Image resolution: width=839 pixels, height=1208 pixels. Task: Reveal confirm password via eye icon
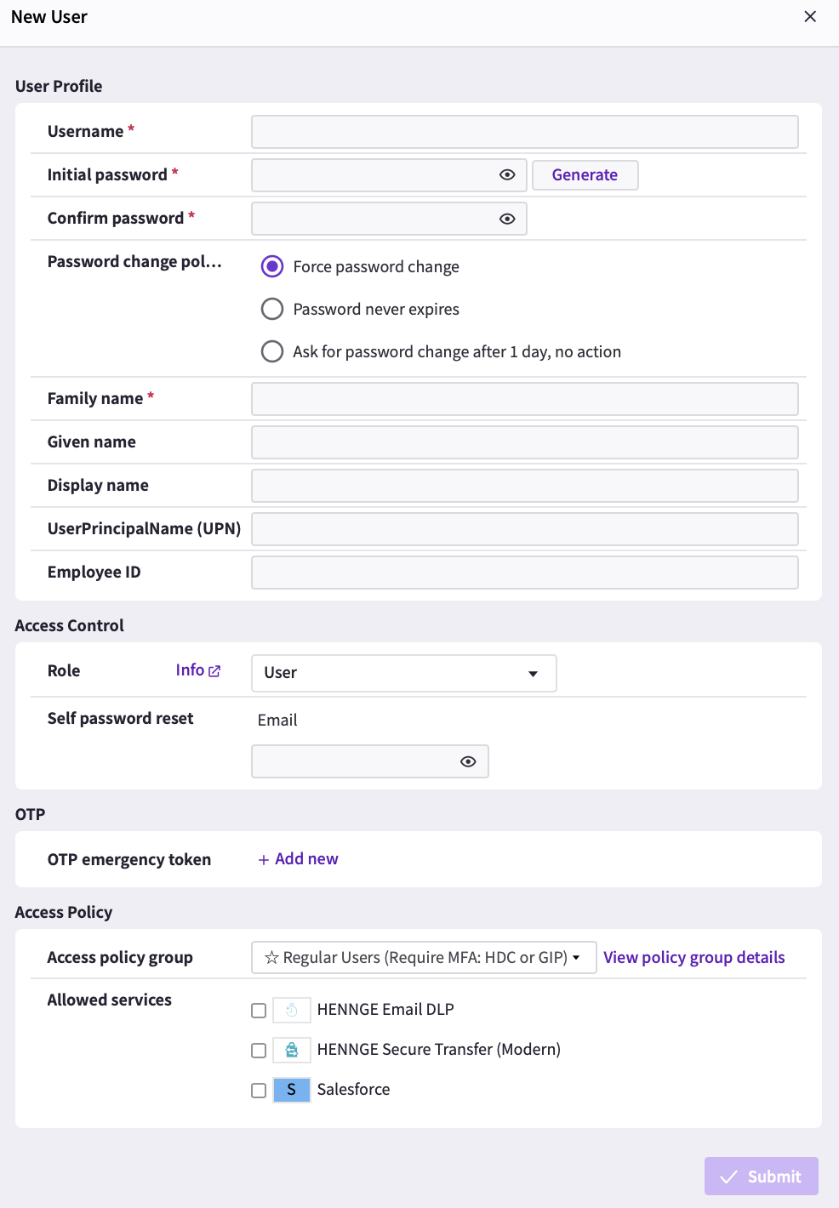507,219
